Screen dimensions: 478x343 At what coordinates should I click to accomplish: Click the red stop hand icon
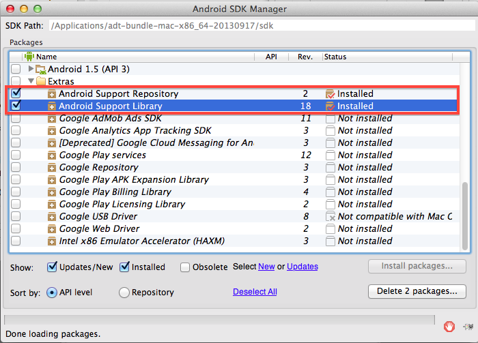pyautogui.click(x=449, y=327)
